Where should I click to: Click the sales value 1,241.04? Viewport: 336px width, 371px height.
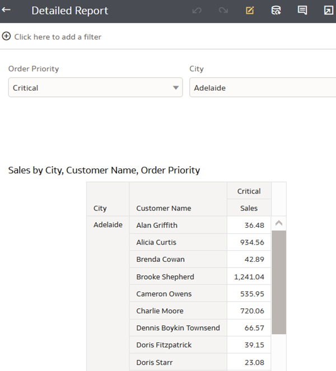(x=249, y=276)
